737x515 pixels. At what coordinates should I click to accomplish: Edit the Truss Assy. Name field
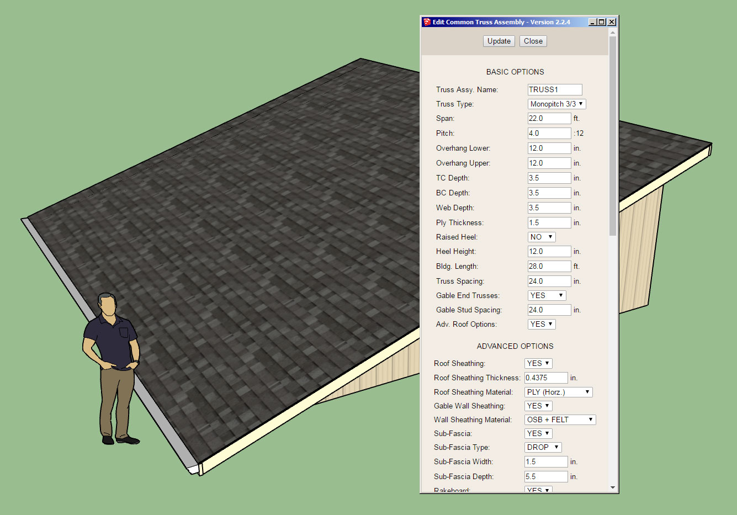pyautogui.click(x=555, y=89)
